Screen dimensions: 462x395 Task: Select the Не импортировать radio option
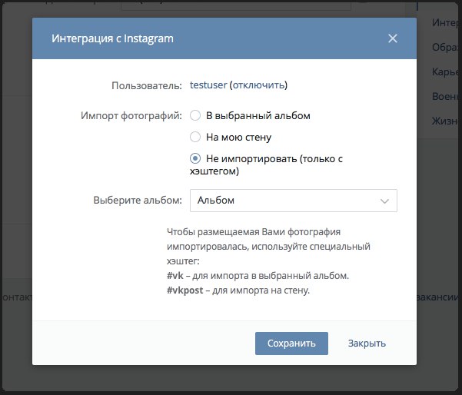[195, 158]
